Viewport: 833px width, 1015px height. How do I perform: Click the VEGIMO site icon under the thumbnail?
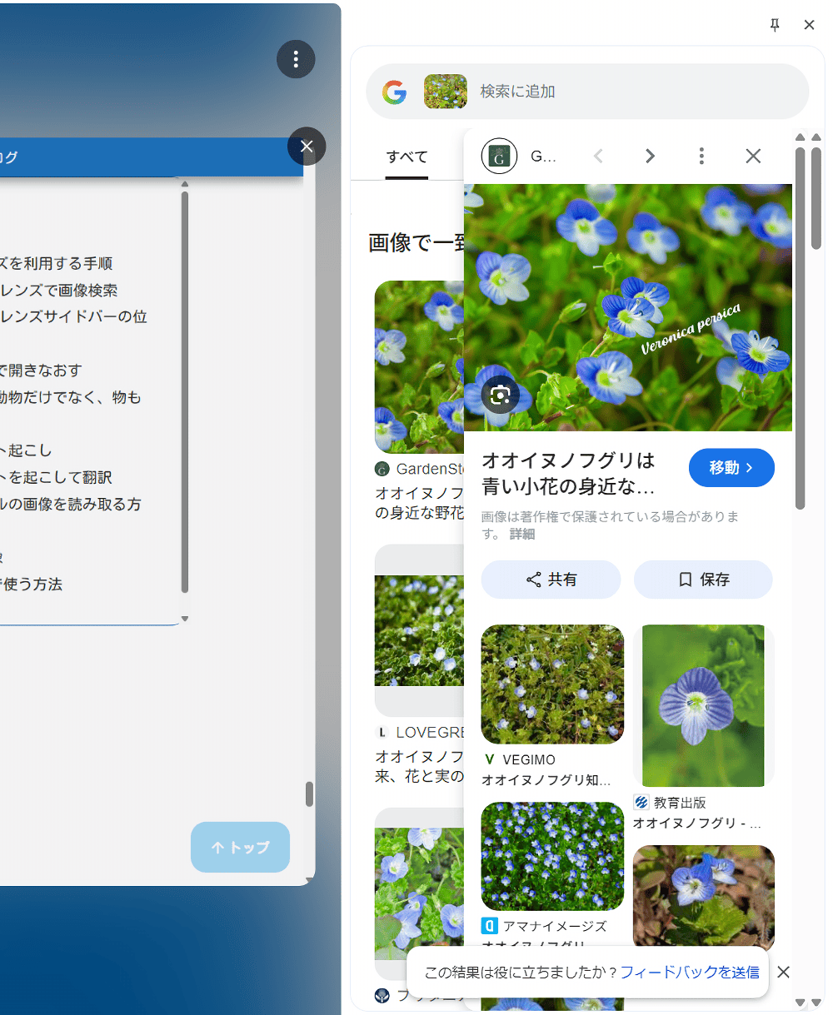(x=488, y=759)
